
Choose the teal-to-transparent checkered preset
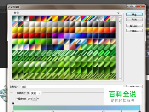(x=21, y=18)
